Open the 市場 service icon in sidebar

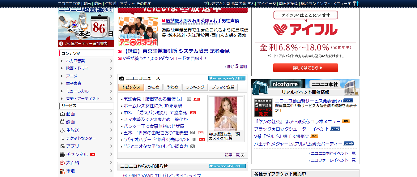tap(62, 171)
